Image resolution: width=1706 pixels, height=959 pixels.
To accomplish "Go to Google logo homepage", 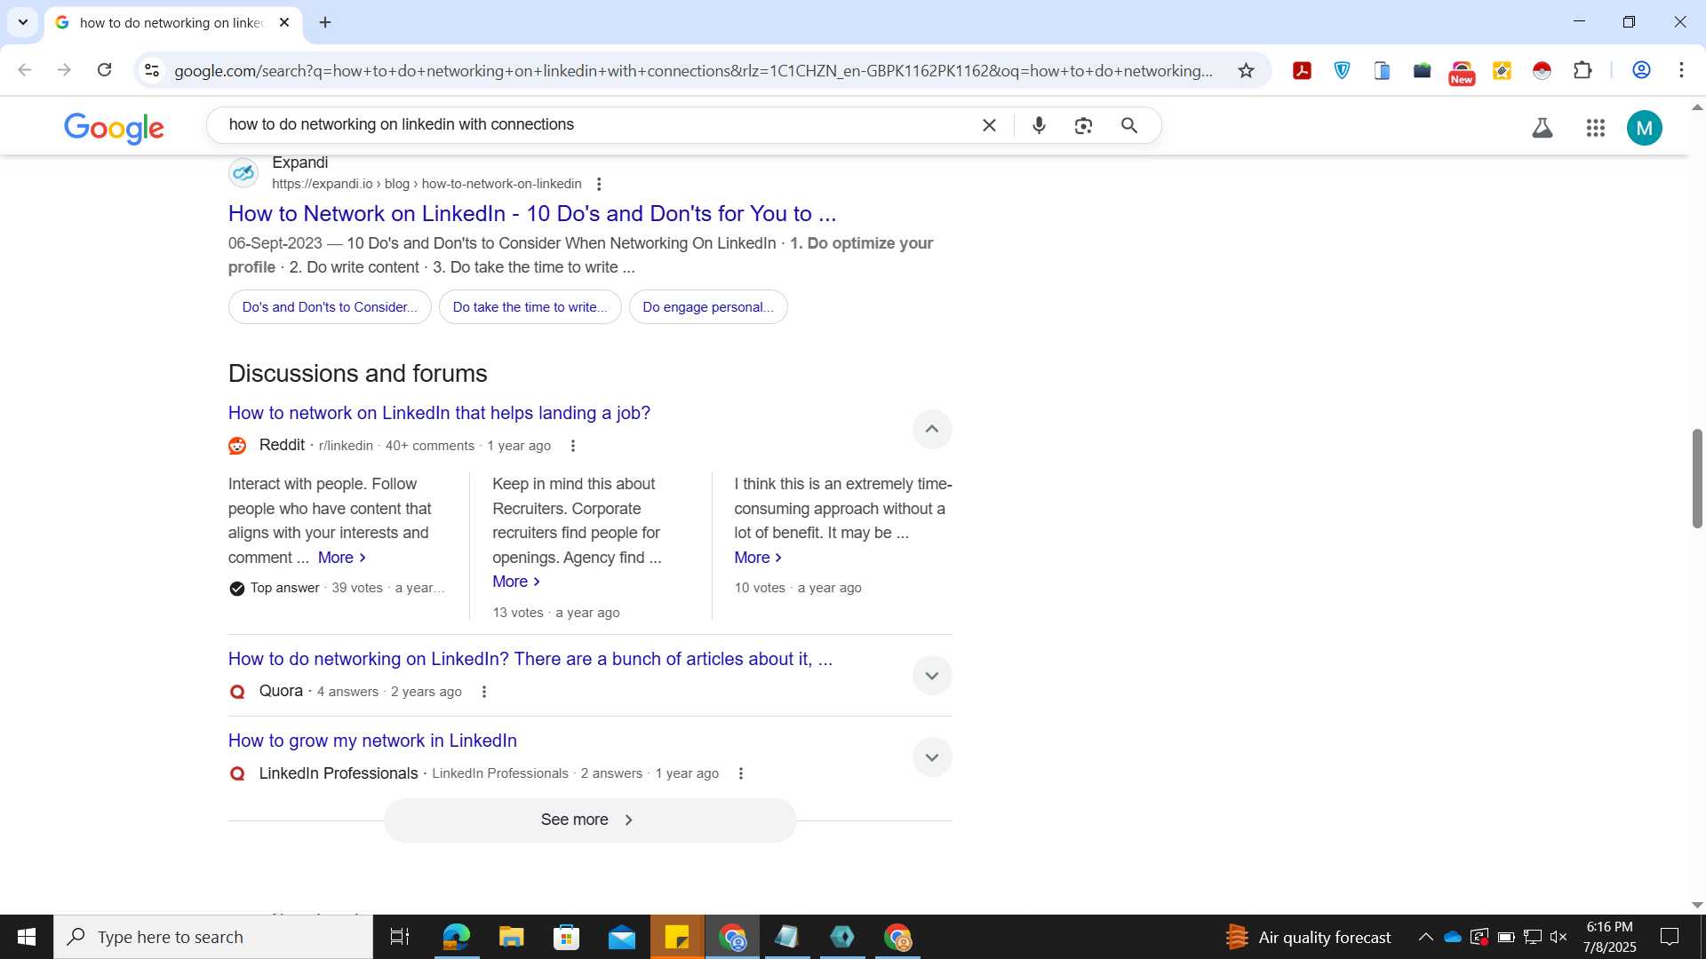I will [x=114, y=128].
